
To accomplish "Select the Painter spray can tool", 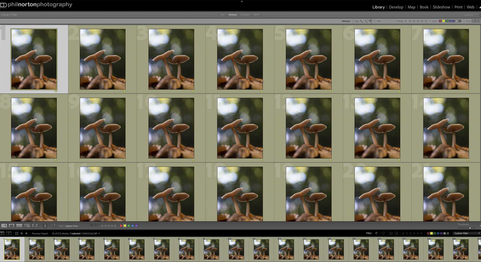I will click(x=45, y=226).
